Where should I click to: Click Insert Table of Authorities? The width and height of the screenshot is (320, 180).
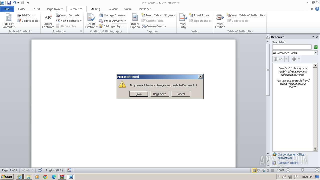pos(246,15)
